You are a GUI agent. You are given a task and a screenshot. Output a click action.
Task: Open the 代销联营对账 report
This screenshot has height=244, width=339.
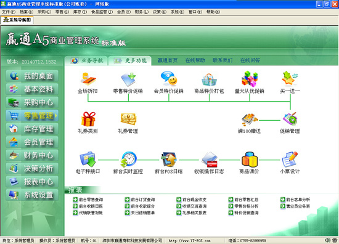pyautogui.click(x=88, y=213)
